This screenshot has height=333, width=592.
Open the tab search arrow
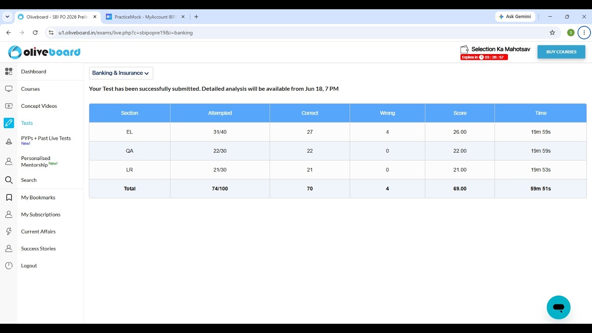(7, 17)
